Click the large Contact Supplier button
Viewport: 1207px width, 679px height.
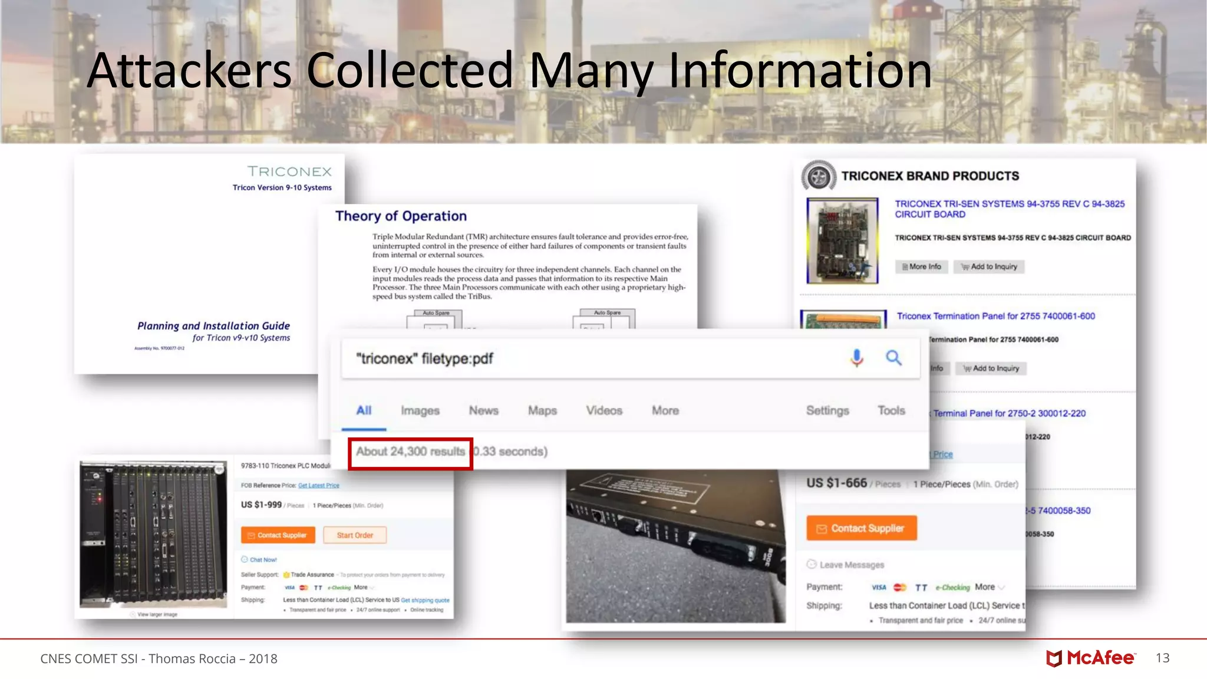[862, 528]
